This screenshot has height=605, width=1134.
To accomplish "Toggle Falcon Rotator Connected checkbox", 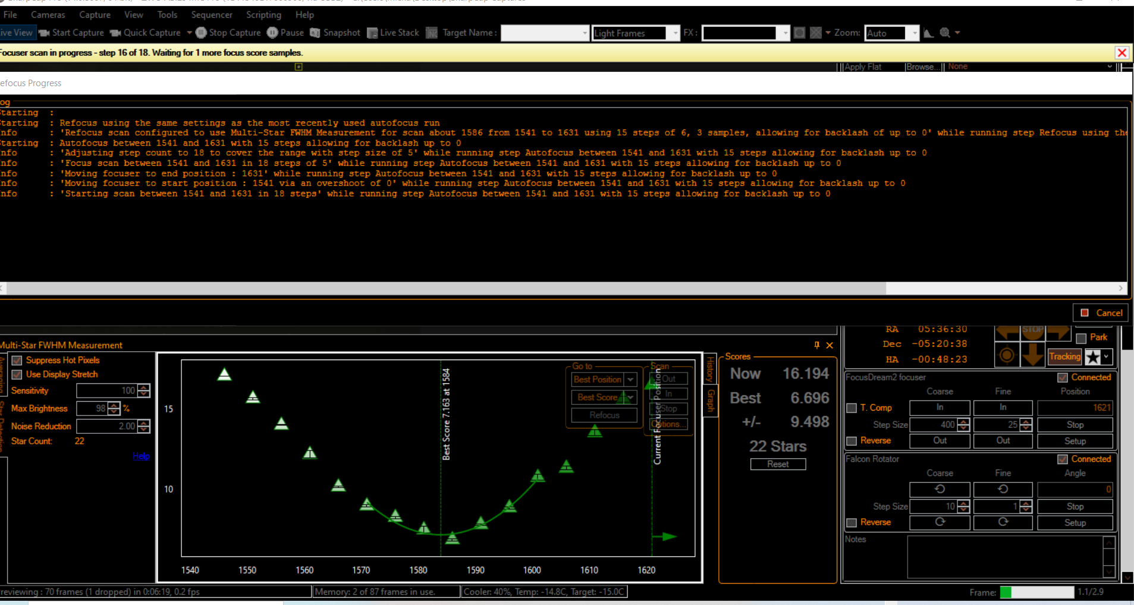I will 1063,459.
